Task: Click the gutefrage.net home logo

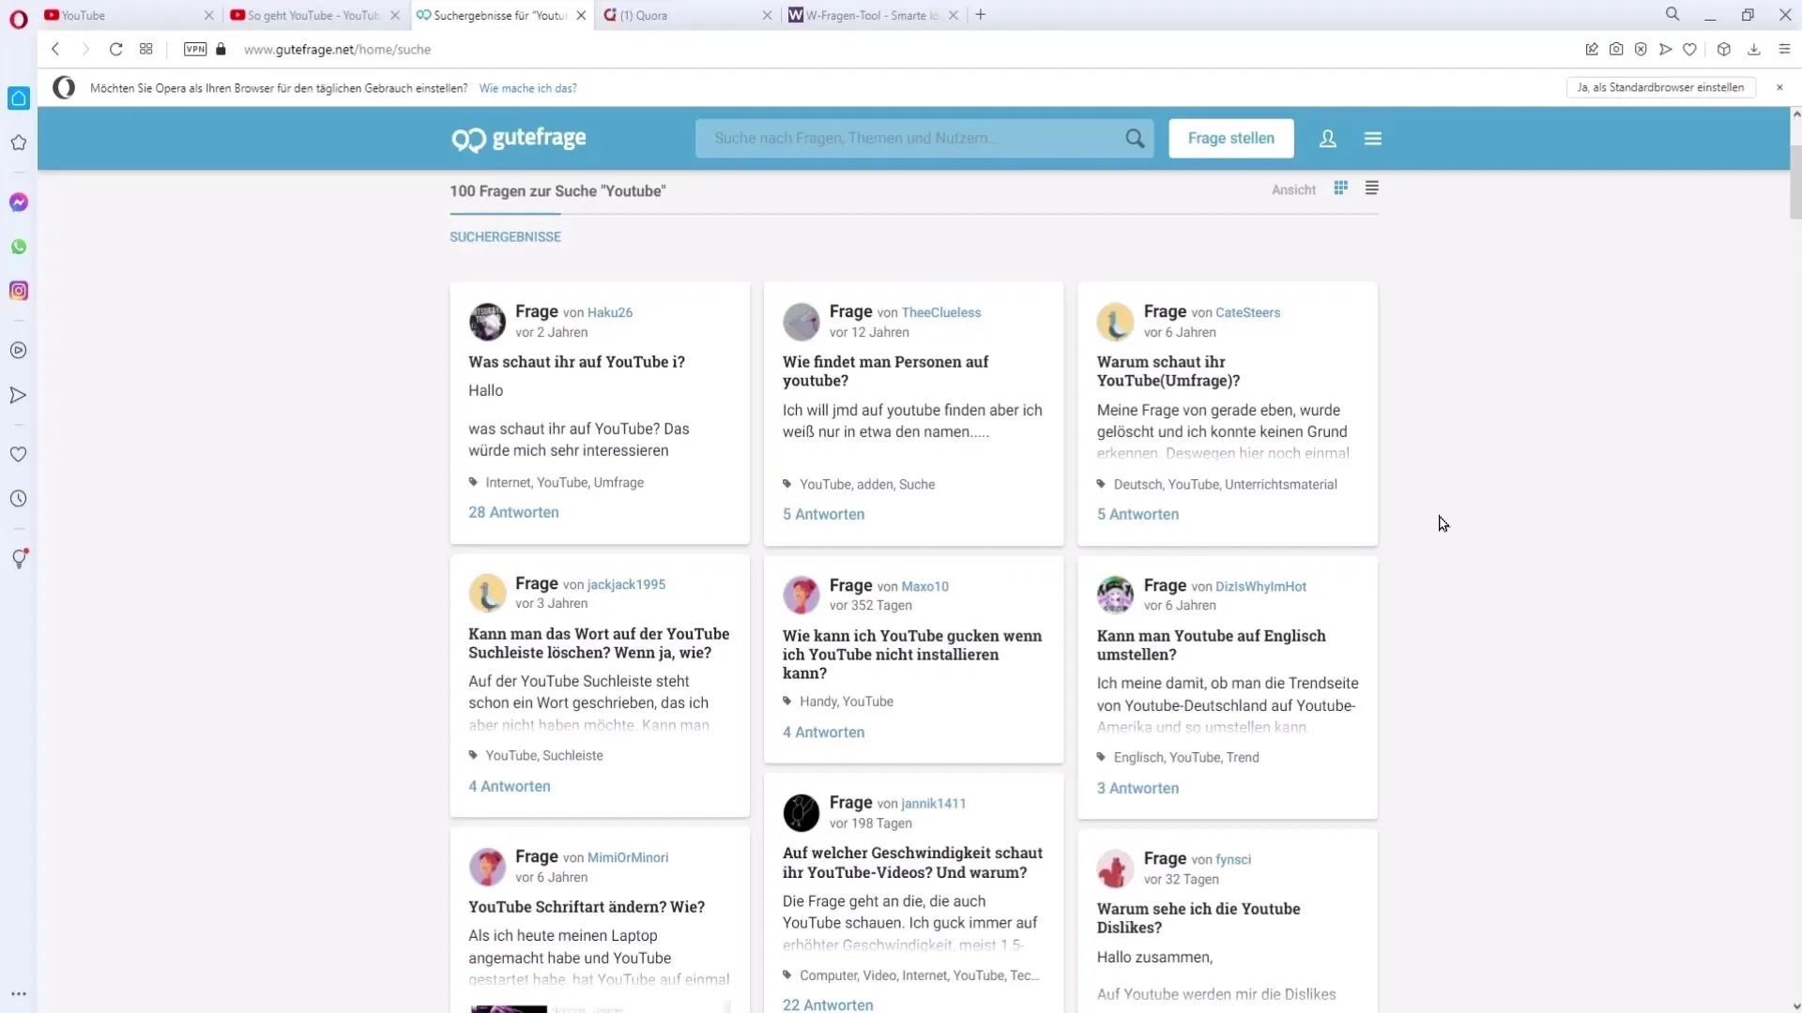Action: [x=519, y=137]
